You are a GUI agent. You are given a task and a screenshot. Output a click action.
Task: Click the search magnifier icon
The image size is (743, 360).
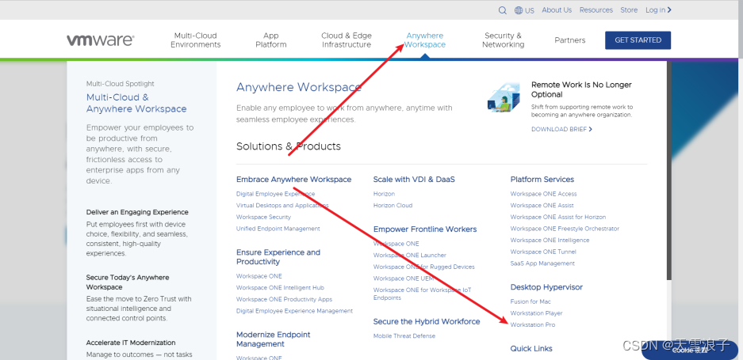click(502, 10)
